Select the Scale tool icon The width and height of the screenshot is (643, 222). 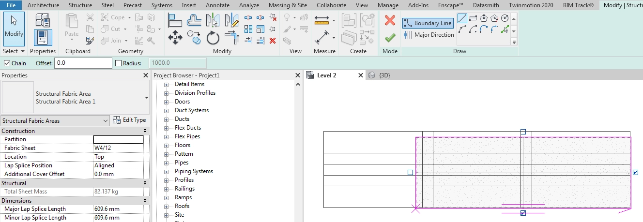click(260, 29)
